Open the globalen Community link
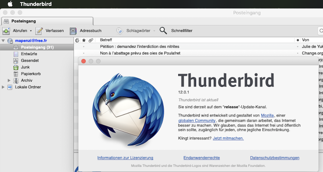Image resolution: width=323 pixels, height=172 pixels. [197, 121]
